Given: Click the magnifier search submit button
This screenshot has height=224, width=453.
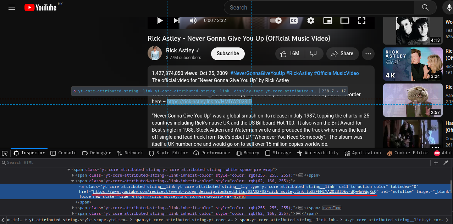Looking at the screenshot, I should 425,7.
